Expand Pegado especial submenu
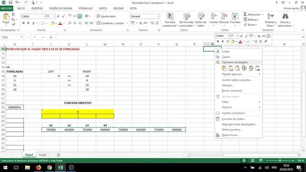The height and width of the screenshot is (172, 306). [x=260, y=74]
